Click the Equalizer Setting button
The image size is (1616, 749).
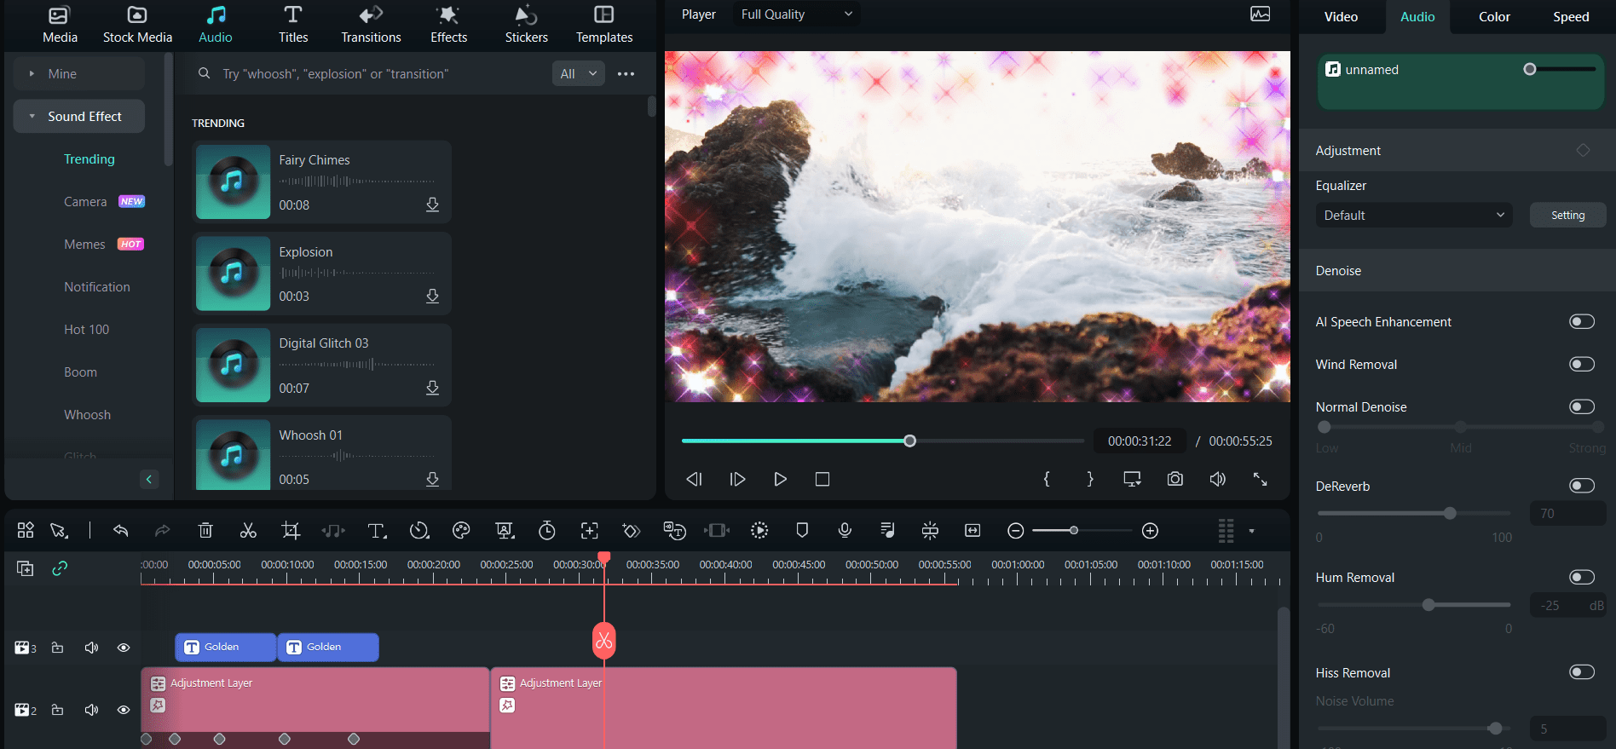pos(1567,215)
